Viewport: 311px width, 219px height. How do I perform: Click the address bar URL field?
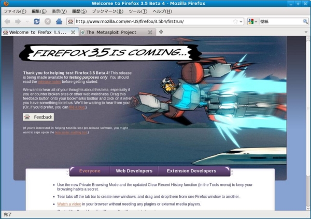pos(154,21)
